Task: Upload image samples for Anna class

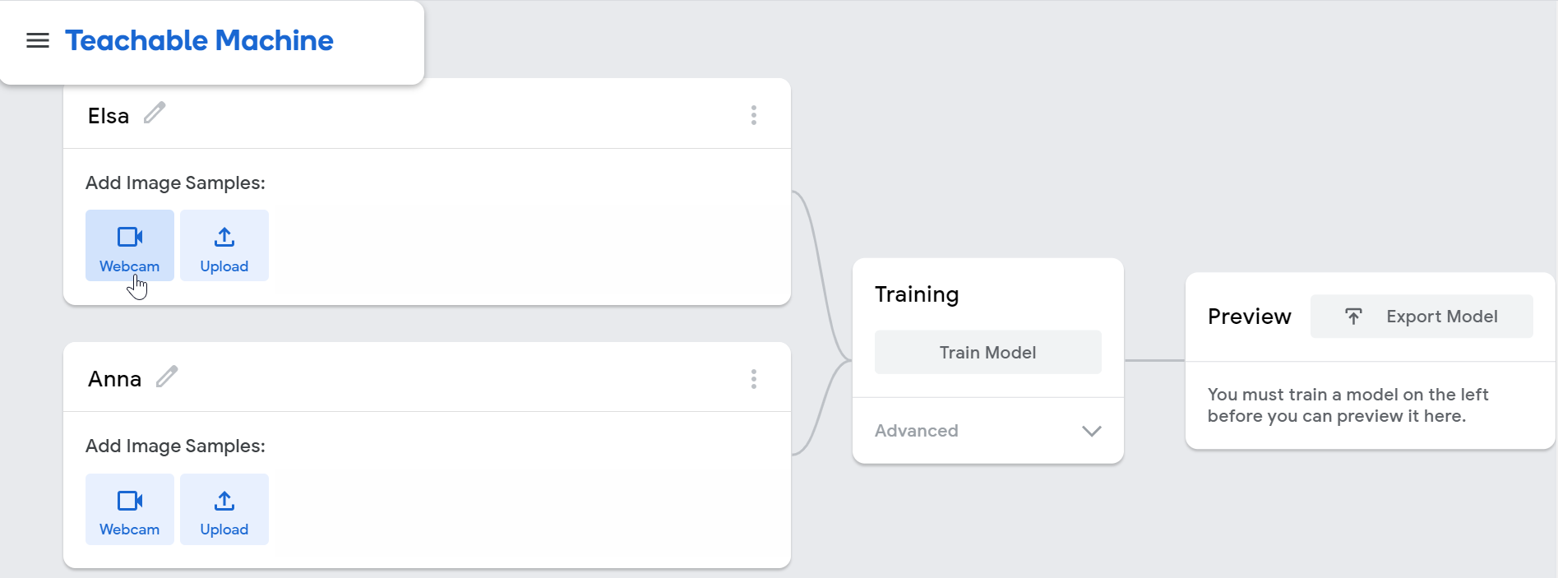Action: click(x=224, y=509)
